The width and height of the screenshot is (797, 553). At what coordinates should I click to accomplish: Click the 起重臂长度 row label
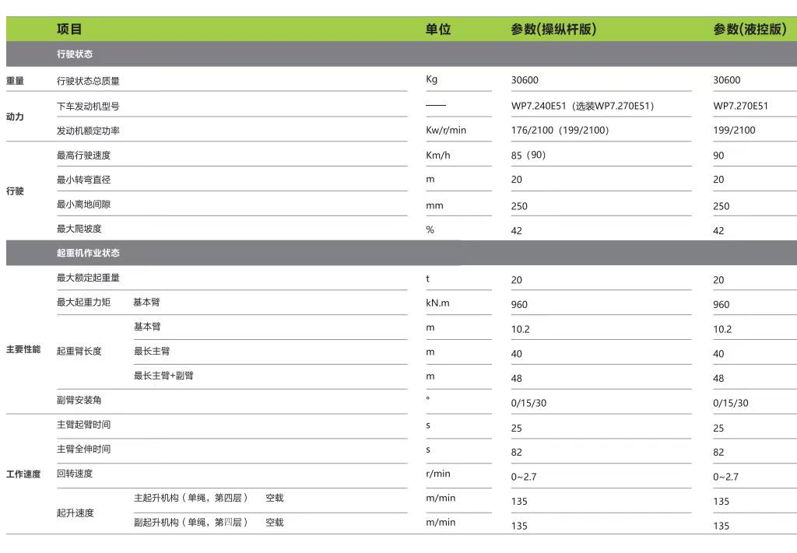click(x=79, y=351)
